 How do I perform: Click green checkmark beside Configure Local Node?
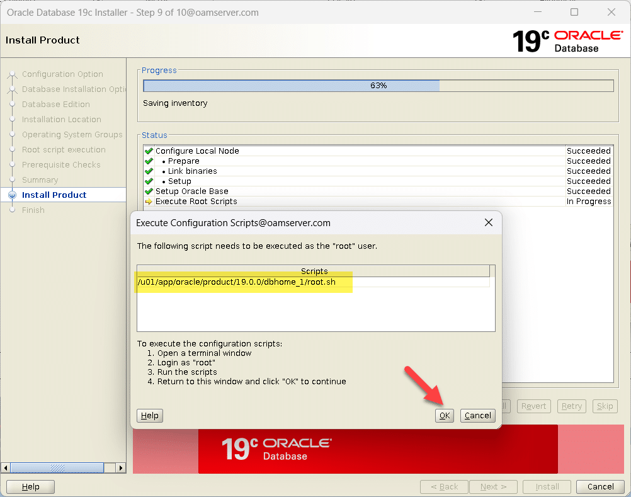coord(149,151)
